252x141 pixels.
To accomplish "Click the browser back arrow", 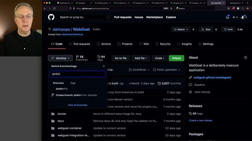I will (45, 8).
